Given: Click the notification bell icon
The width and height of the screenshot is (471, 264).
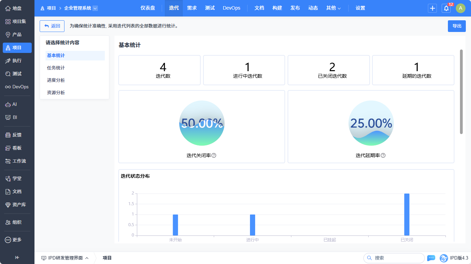Looking at the screenshot, I should 446,8.
